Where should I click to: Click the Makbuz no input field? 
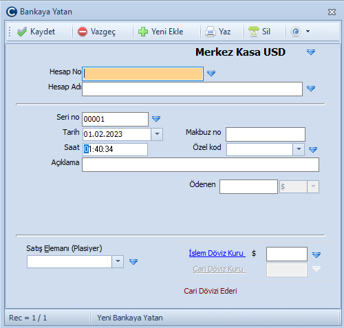(x=266, y=134)
